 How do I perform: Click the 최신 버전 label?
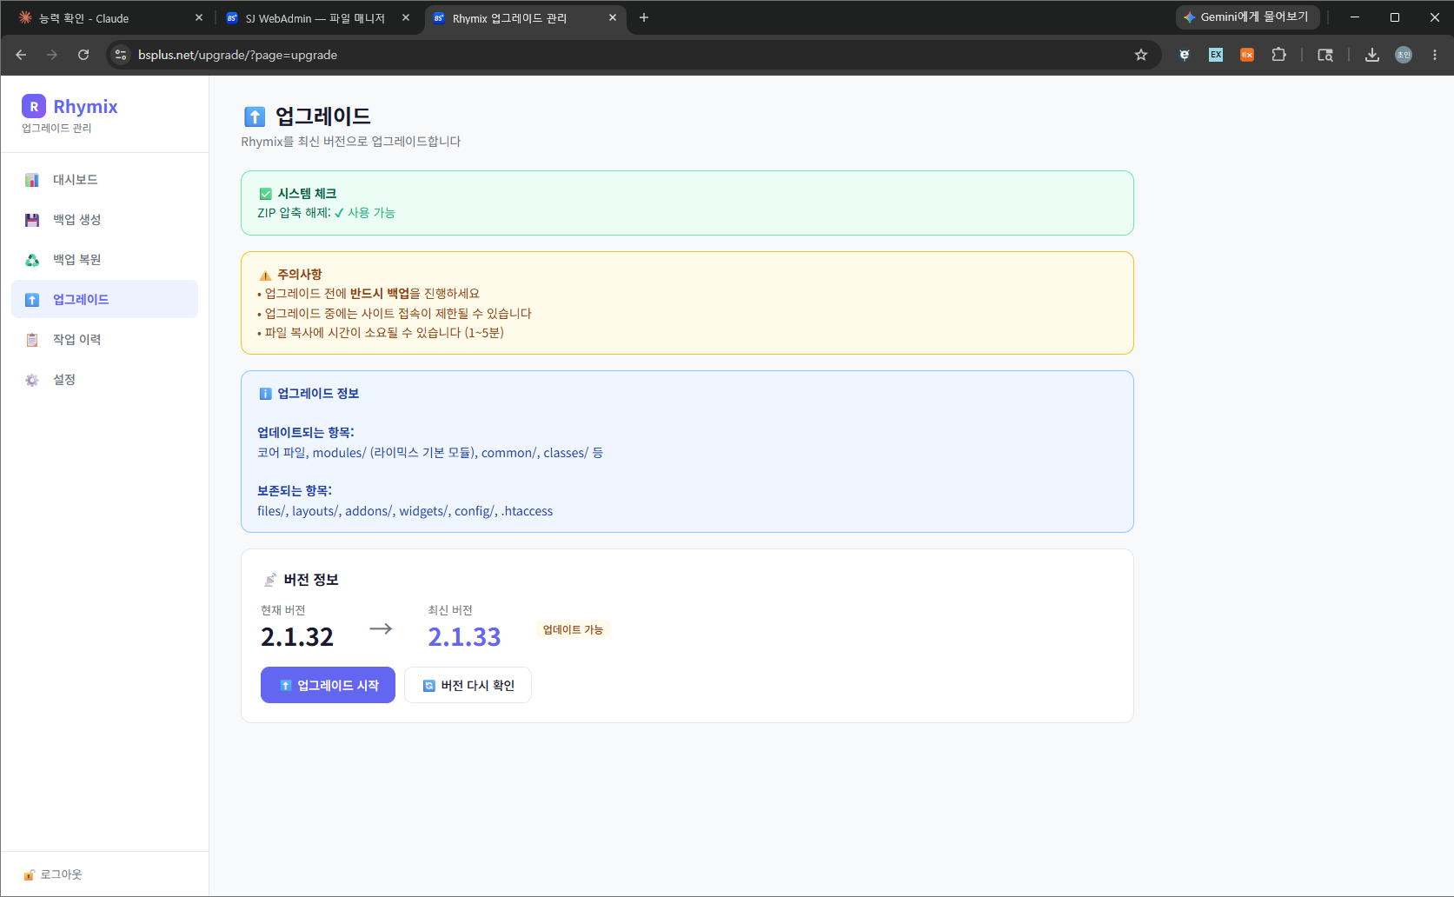coord(450,610)
